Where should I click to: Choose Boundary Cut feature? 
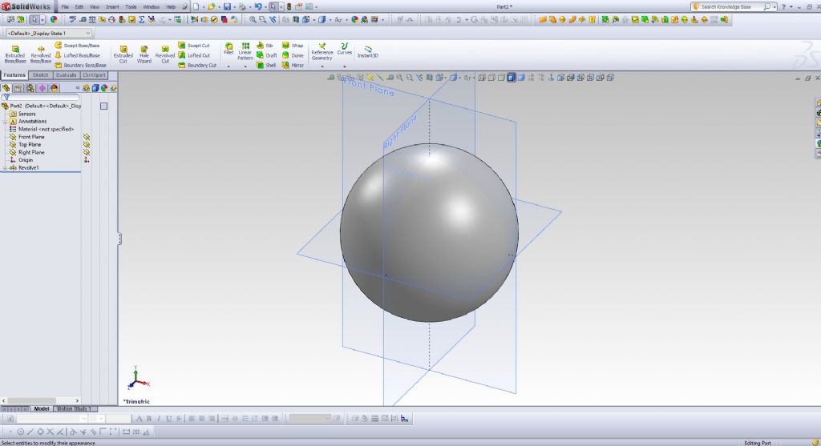click(x=197, y=66)
